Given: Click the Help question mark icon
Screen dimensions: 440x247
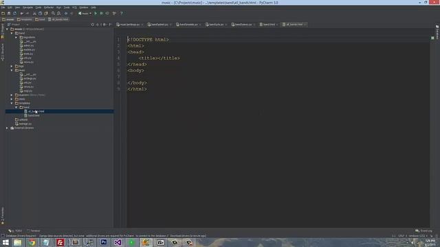Looking at the screenshot, I should tap(121, 13).
